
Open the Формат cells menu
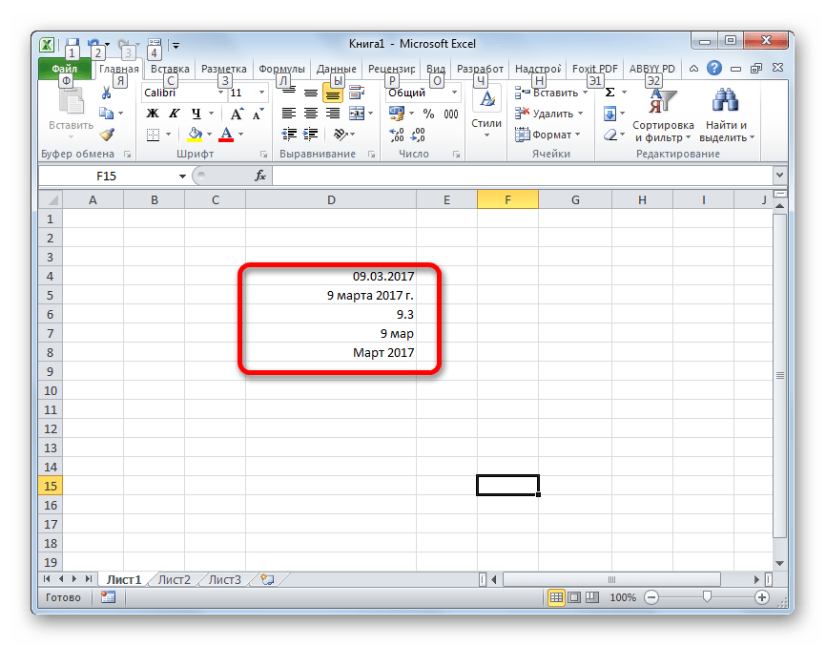tap(547, 135)
